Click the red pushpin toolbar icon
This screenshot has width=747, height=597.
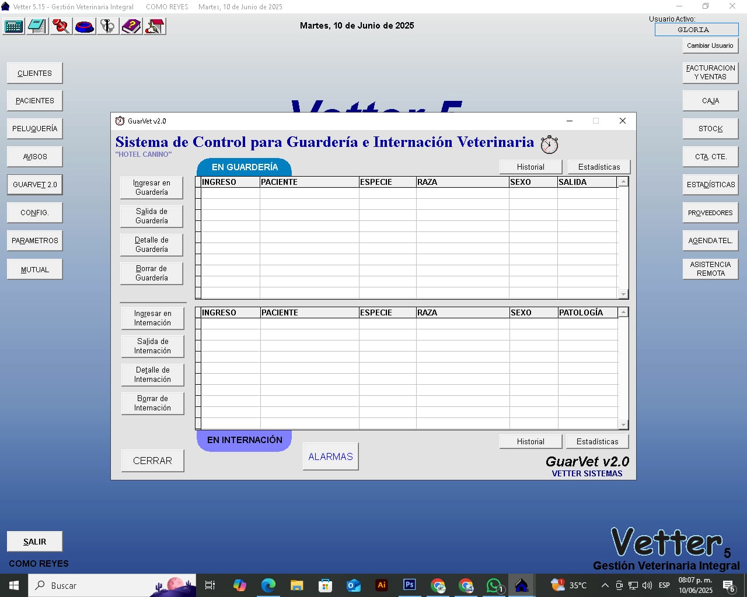pyautogui.click(x=61, y=26)
